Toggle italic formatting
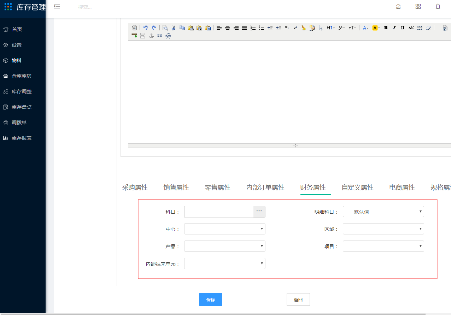 pos(394,28)
